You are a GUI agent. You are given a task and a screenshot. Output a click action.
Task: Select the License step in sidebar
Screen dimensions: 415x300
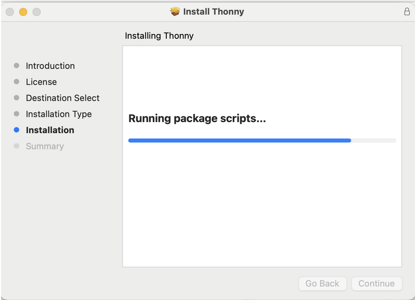click(41, 82)
